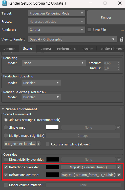The width and height of the screenshot is (125, 190).
Task: Enable the Save File checkbox
Action: [x=89, y=30]
